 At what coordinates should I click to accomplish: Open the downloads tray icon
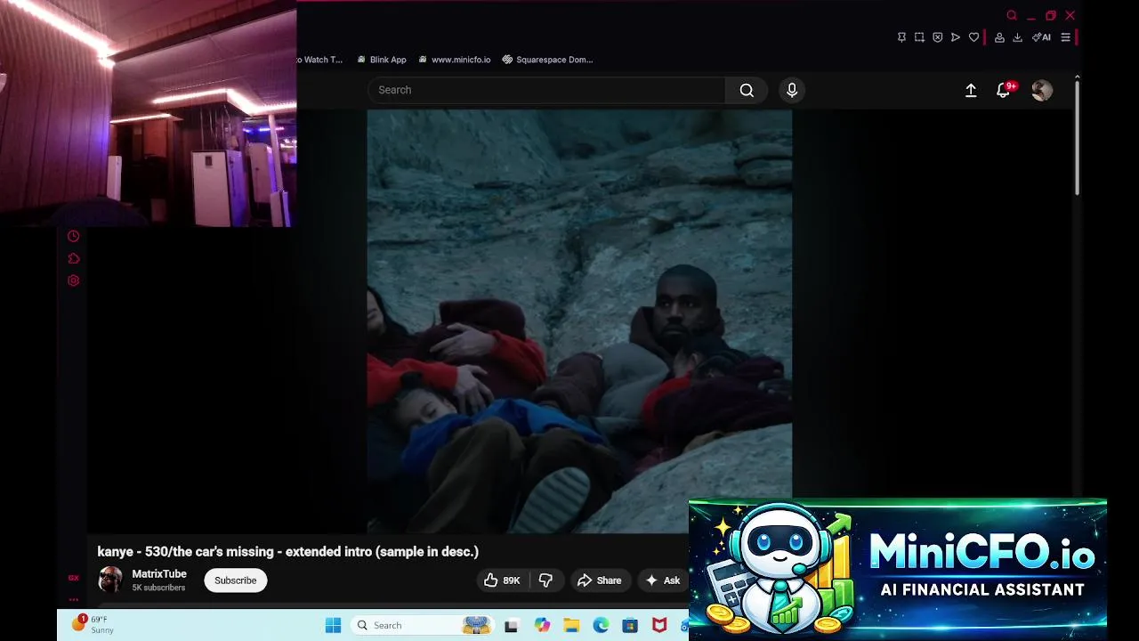tap(1017, 37)
